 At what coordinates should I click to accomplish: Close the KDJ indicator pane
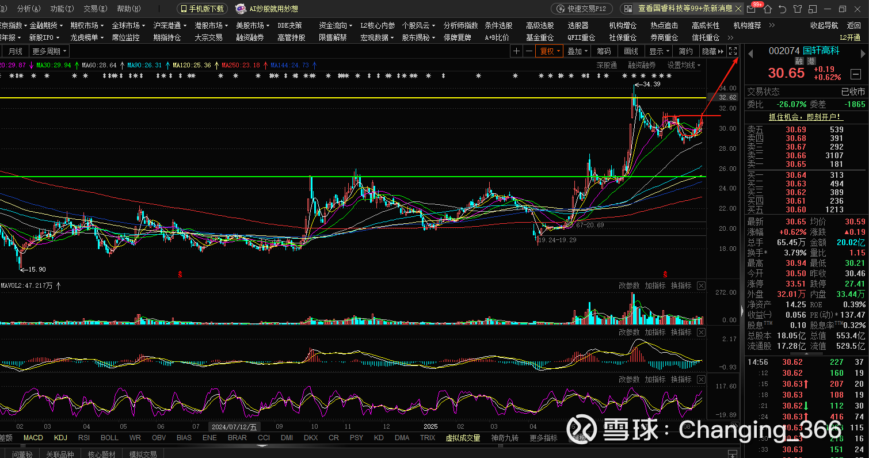tap(701, 379)
